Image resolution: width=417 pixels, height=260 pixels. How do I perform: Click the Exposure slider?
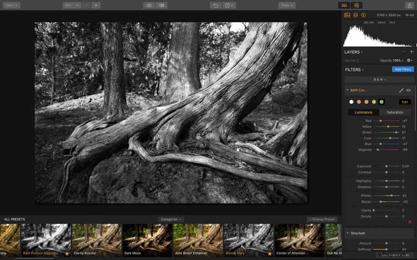point(386,166)
